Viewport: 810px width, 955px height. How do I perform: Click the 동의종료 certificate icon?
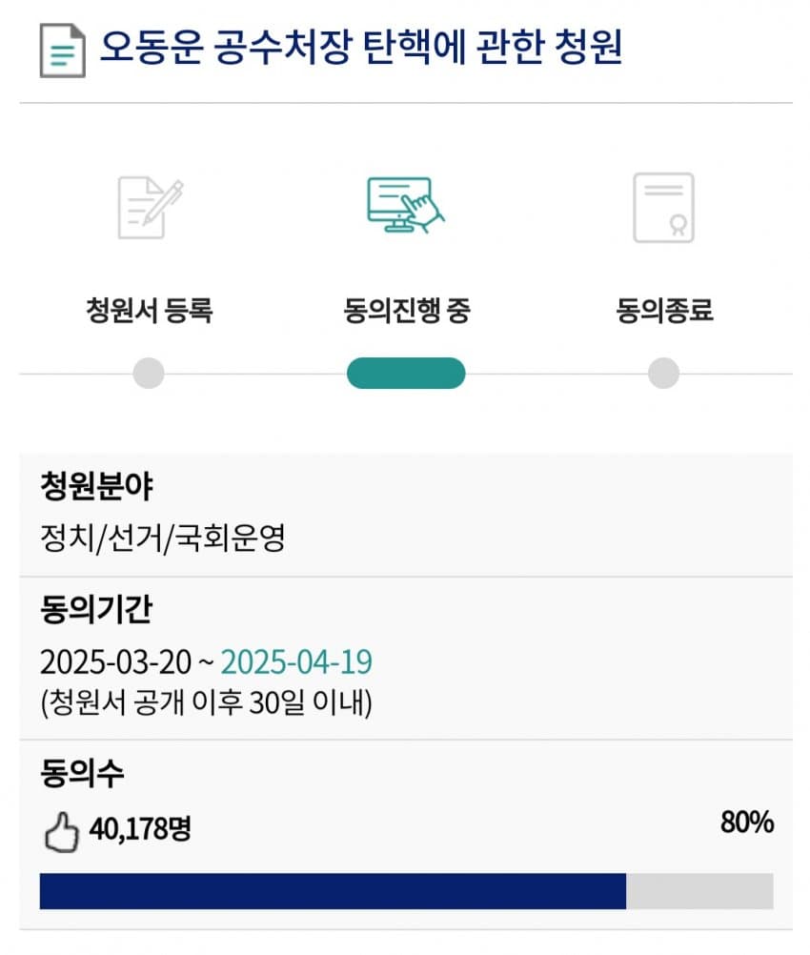tap(663, 207)
